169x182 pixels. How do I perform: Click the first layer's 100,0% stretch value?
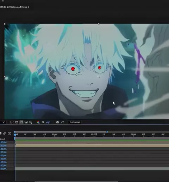point(3,142)
